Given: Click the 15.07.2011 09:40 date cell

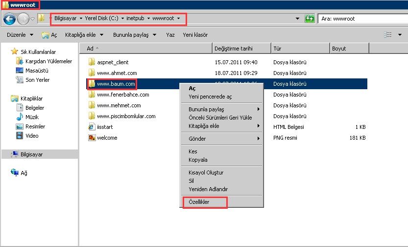Looking at the screenshot, I should [x=236, y=62].
